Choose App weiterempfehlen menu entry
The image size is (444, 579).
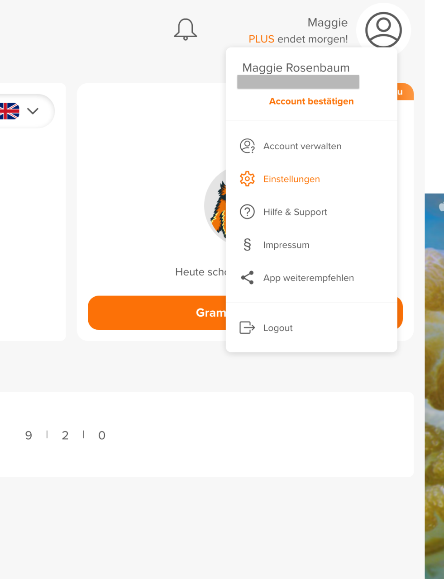(x=311, y=278)
